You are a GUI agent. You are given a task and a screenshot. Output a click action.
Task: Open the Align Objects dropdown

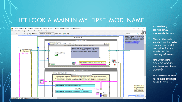click(x=56, y=33)
